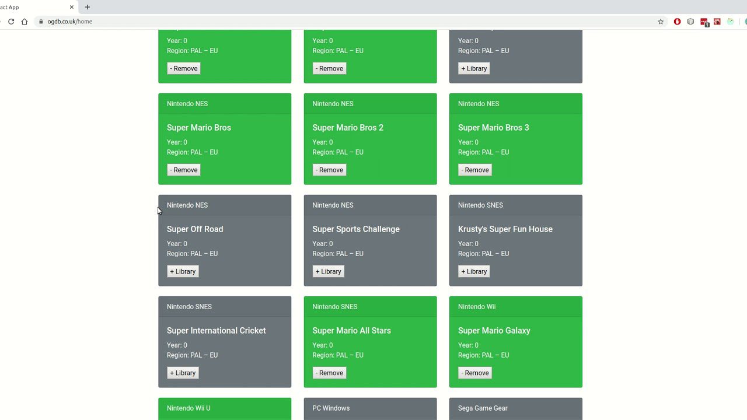Click the address bar showing ogdb.co.uk/home
Viewport: 747px width, 420px height.
[x=70, y=21]
